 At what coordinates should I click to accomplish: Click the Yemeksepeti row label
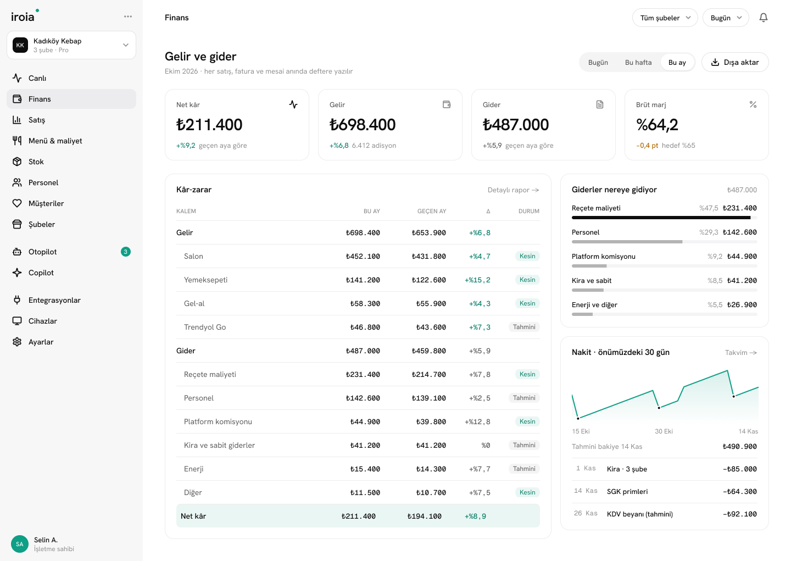pos(205,280)
